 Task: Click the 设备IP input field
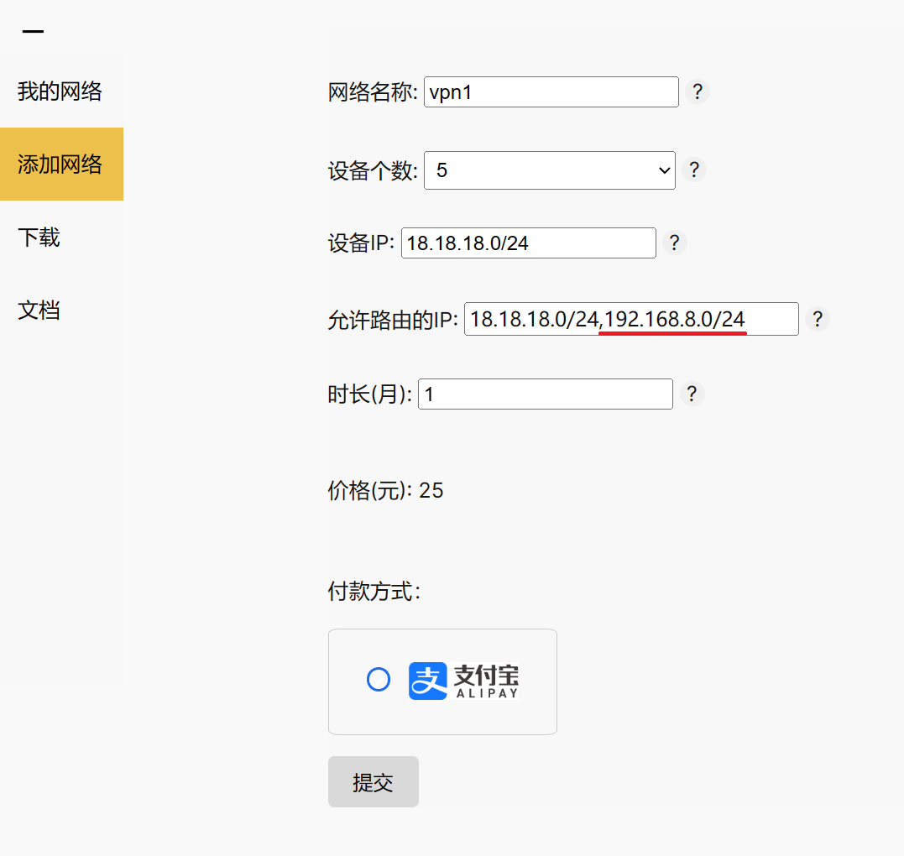pyautogui.click(x=529, y=243)
